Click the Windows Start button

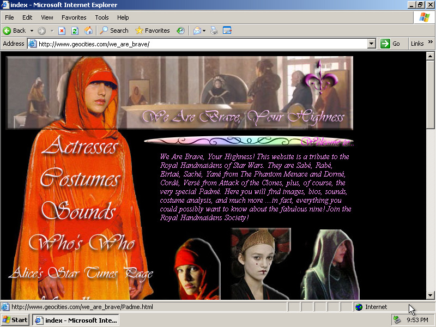[x=15, y=320]
